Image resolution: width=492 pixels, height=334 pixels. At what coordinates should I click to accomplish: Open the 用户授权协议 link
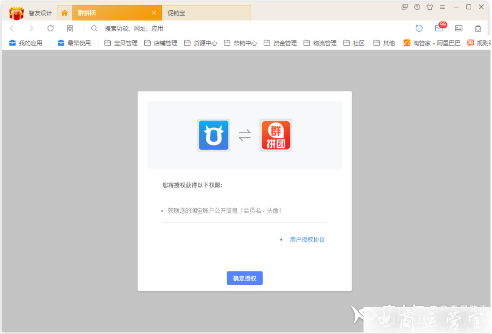307,240
